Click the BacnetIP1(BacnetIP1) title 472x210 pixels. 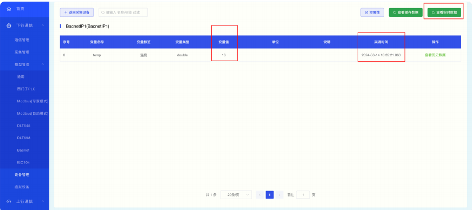coord(87,27)
